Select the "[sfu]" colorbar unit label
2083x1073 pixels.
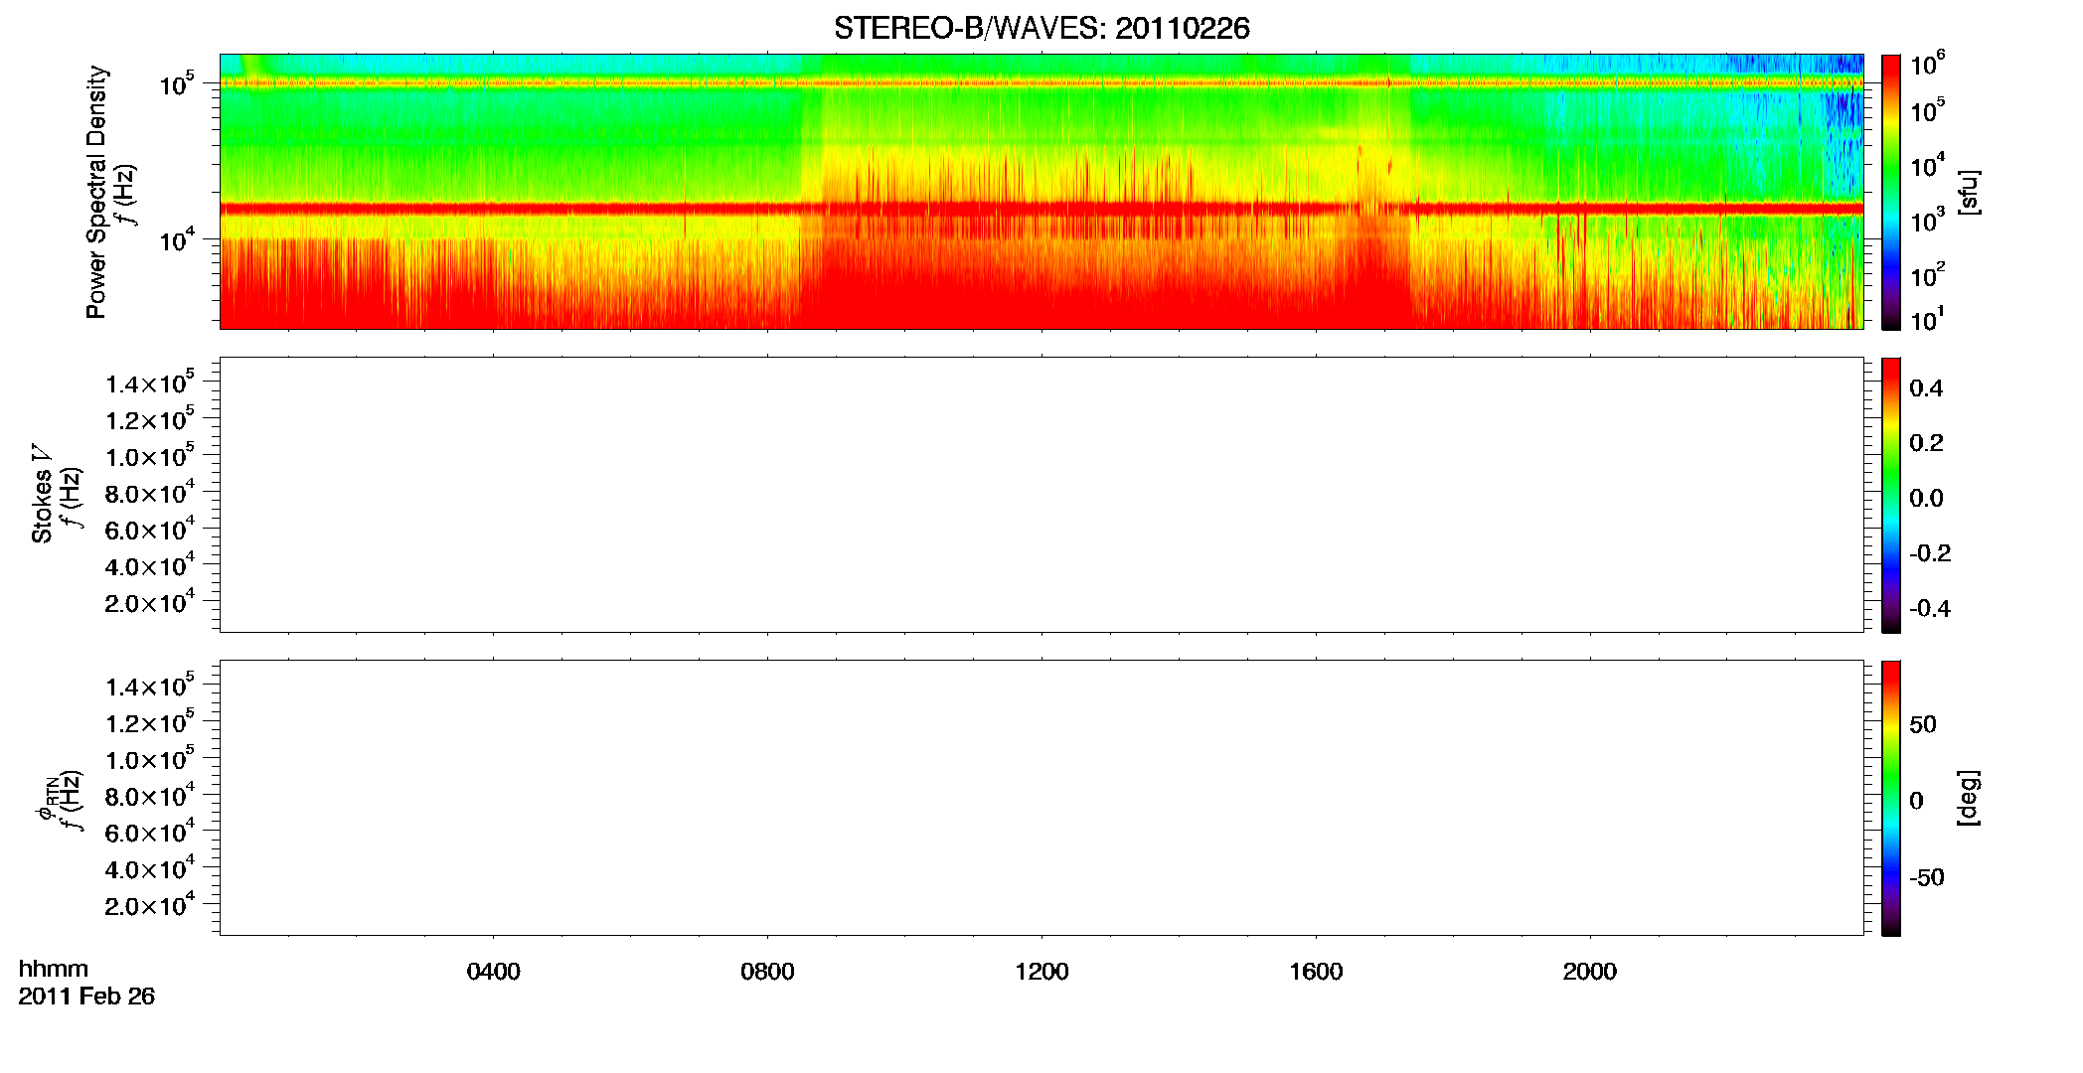click(1968, 193)
